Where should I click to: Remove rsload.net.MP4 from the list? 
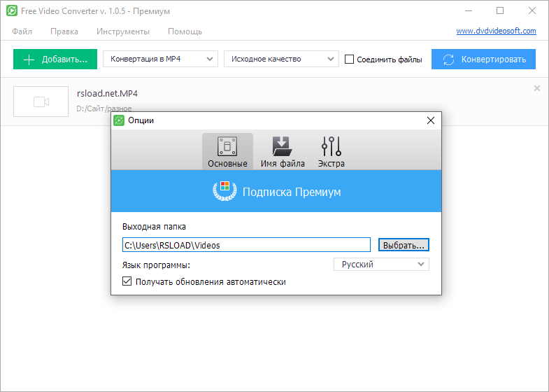[x=536, y=88]
